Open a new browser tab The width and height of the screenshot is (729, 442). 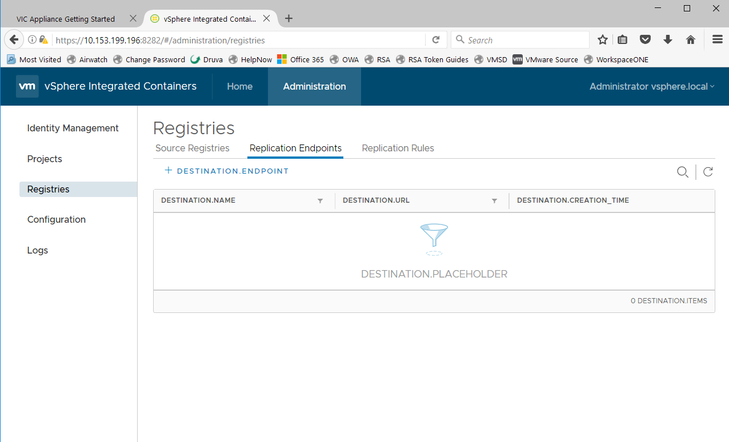click(289, 18)
